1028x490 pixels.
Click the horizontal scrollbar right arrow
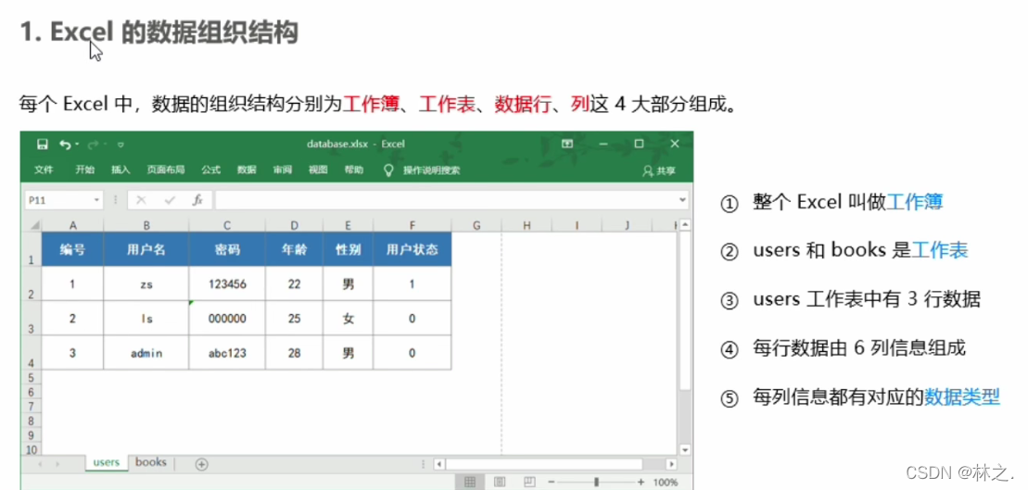(671, 464)
